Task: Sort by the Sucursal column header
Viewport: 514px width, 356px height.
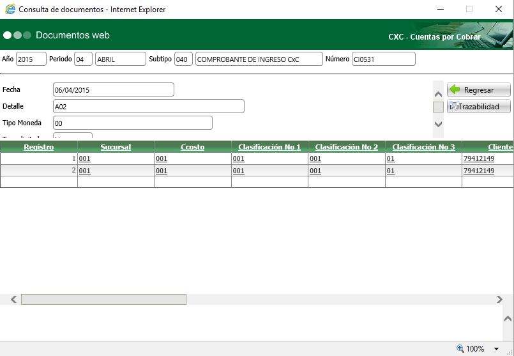Action: click(x=116, y=147)
